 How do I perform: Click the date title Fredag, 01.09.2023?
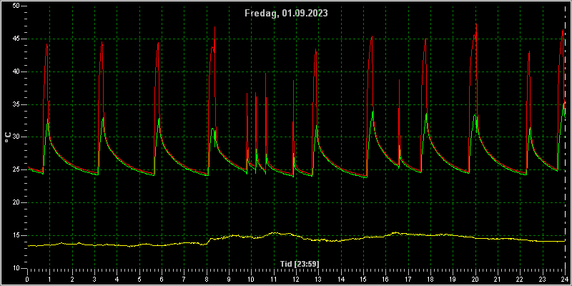point(287,14)
